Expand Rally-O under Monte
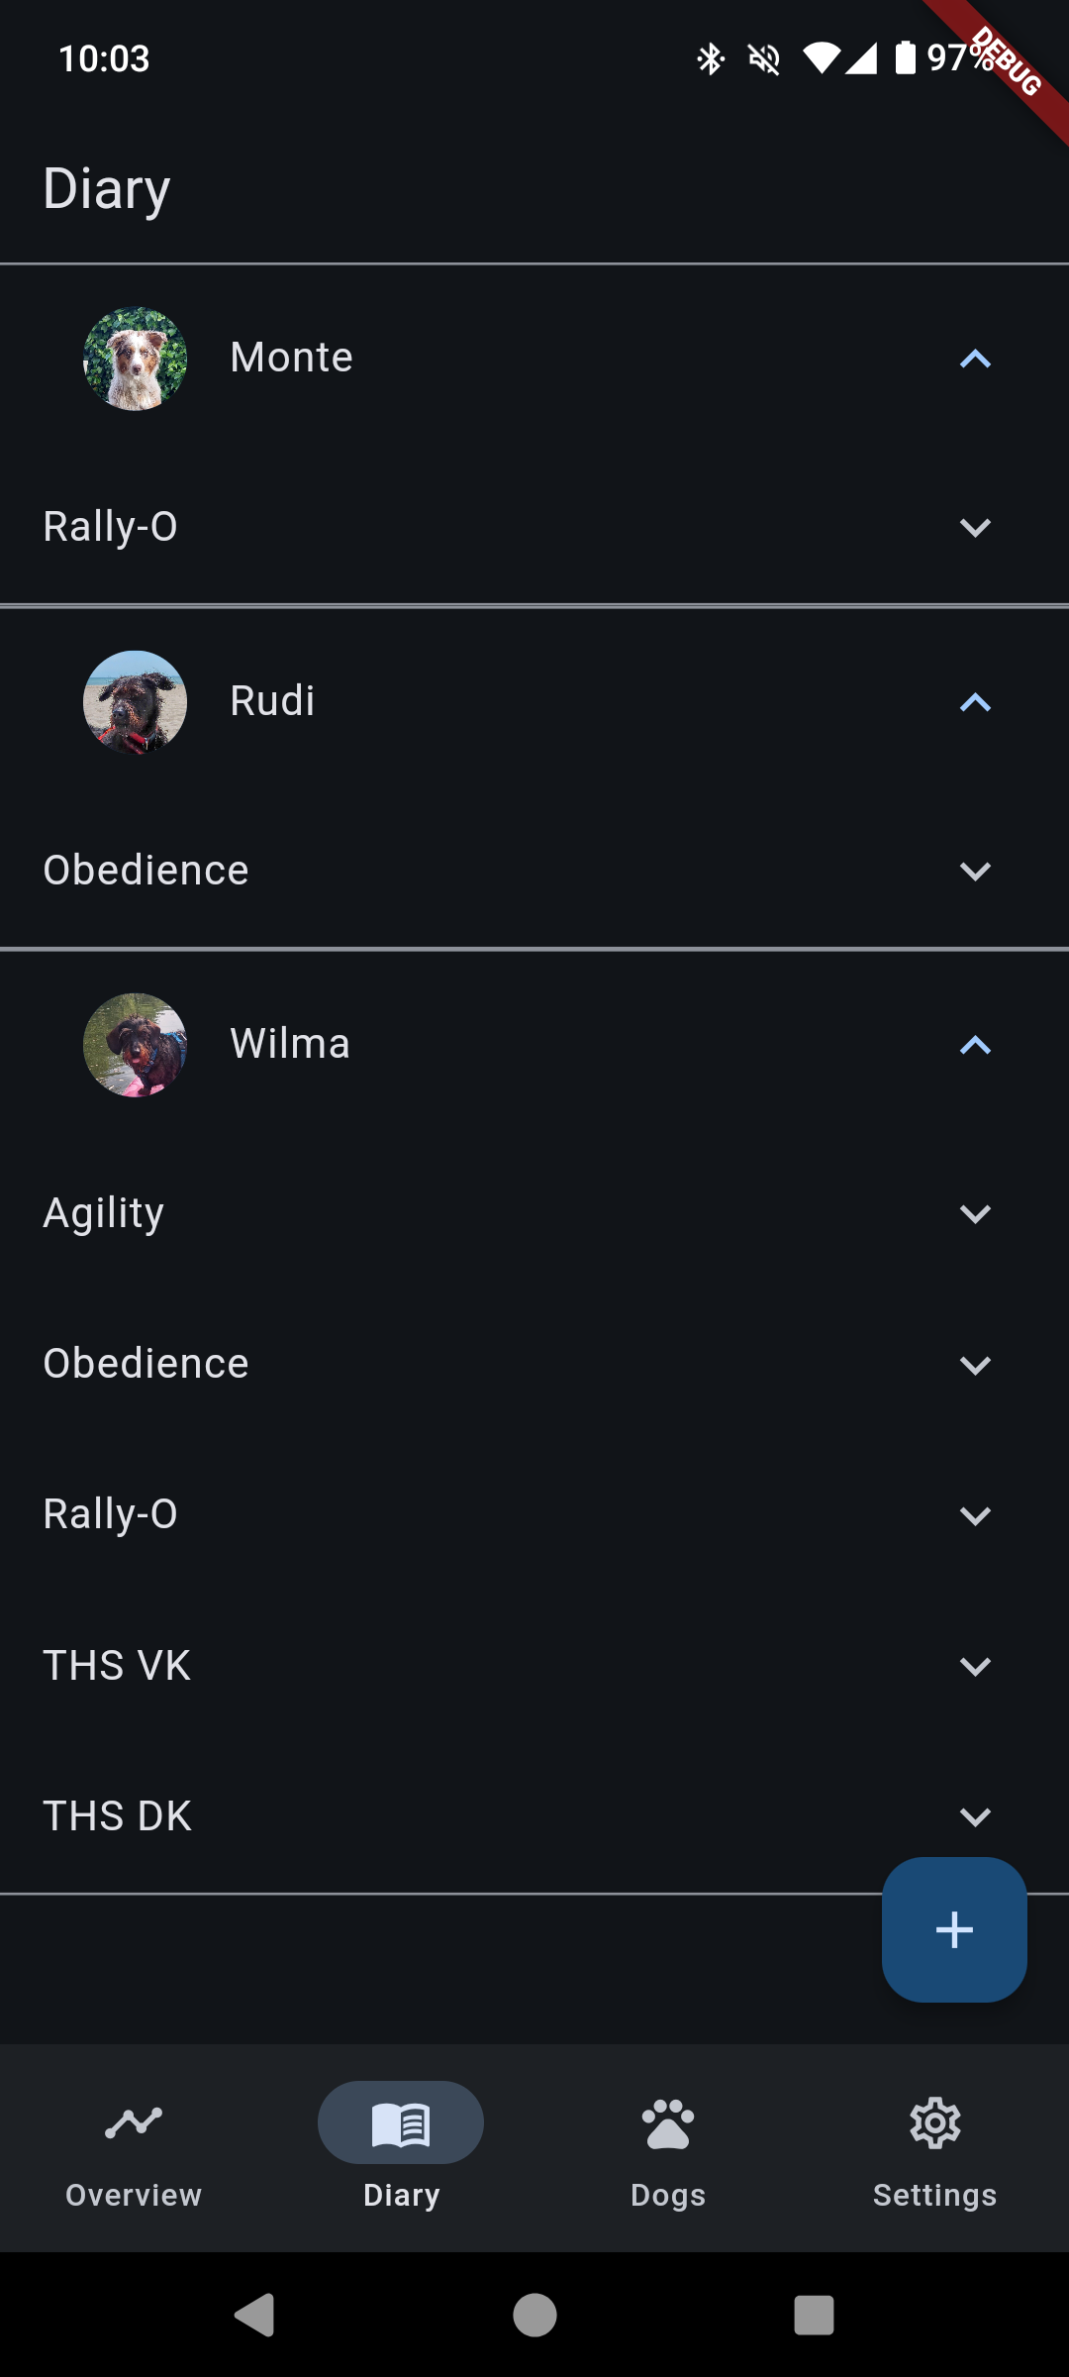 click(975, 528)
